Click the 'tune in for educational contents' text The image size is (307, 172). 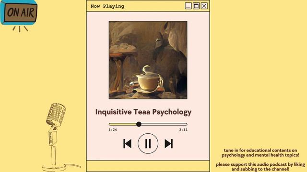[x=260, y=153]
